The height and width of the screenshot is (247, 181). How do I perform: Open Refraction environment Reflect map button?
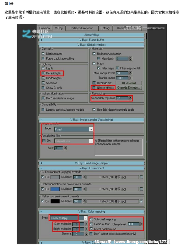pos(113,201)
